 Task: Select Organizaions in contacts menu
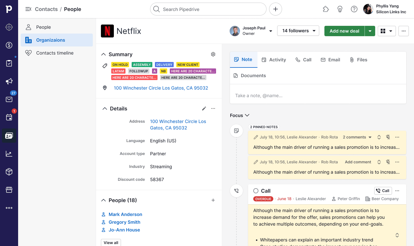pos(57,40)
